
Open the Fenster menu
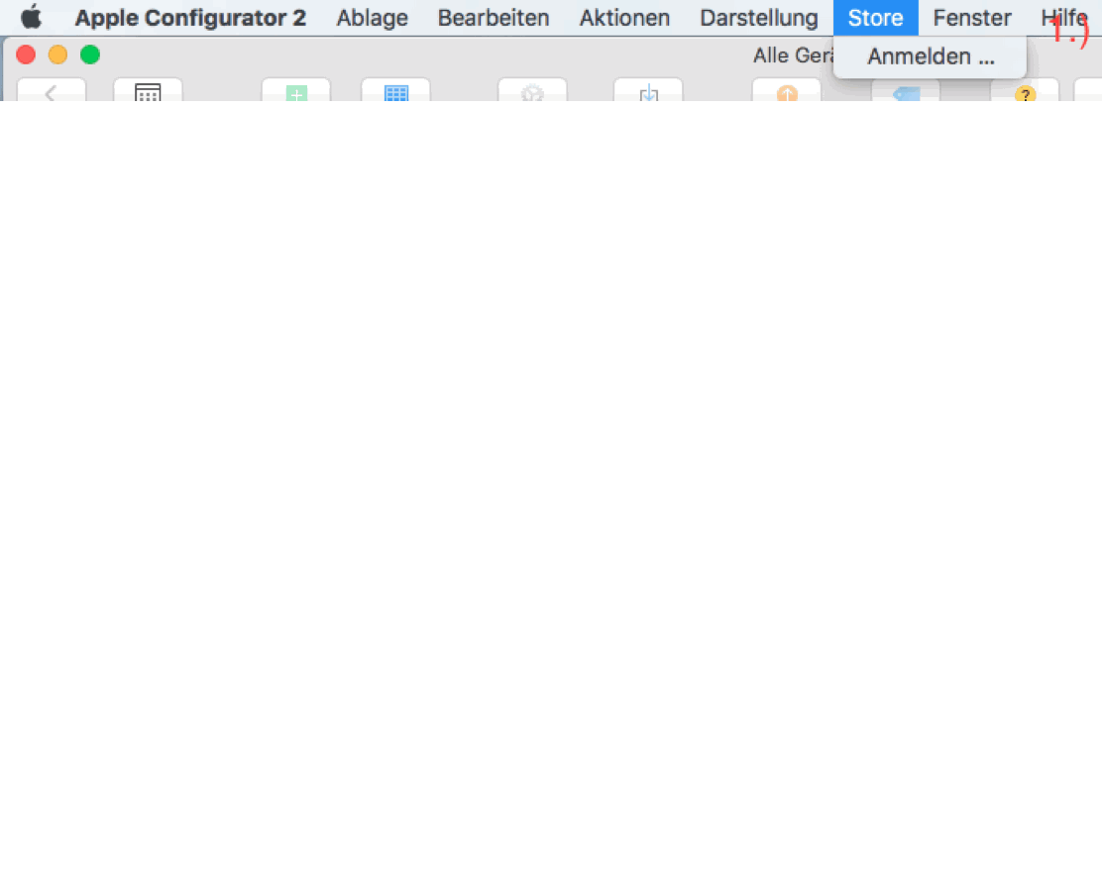971,18
